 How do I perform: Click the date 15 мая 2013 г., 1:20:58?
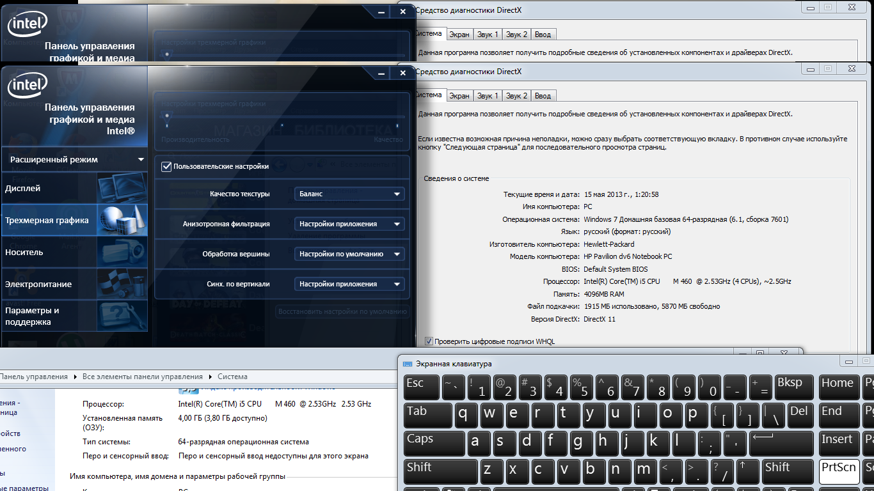621,194
